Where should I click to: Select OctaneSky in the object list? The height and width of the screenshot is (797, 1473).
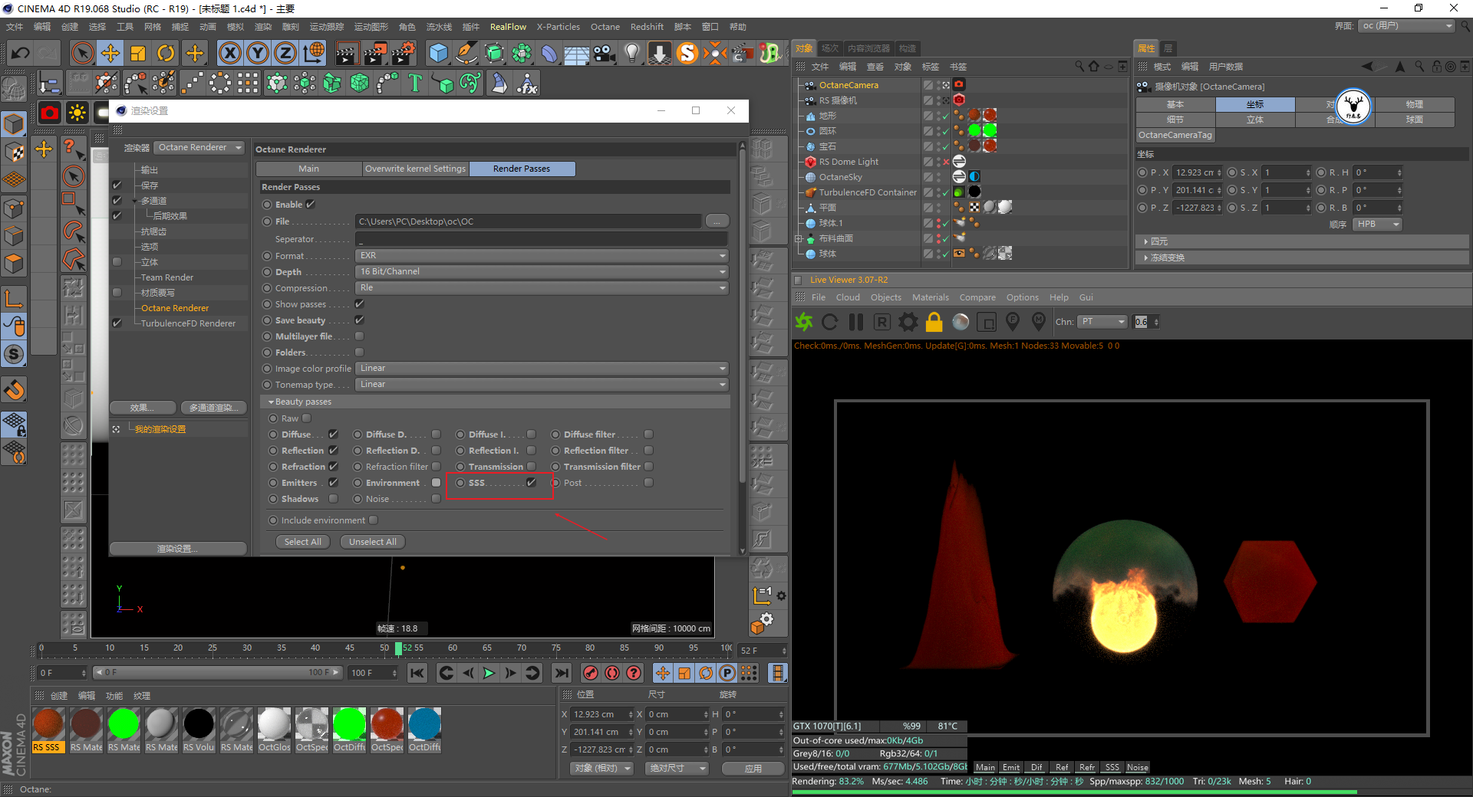tap(840, 177)
